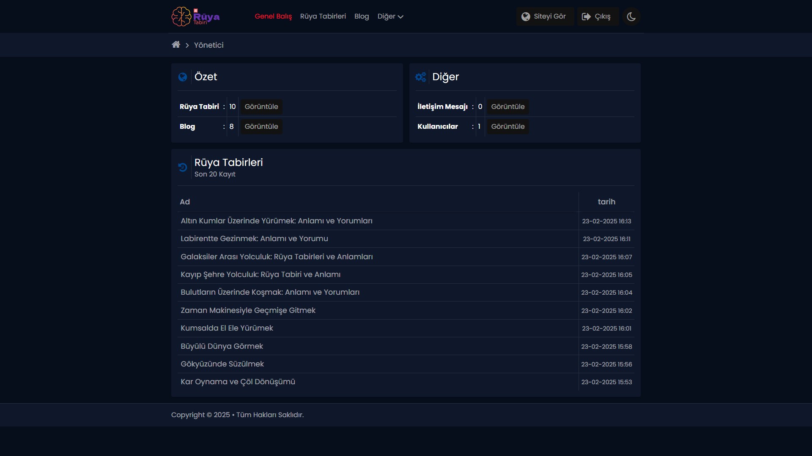Click date '23-02-2025 16:02'

606,311
